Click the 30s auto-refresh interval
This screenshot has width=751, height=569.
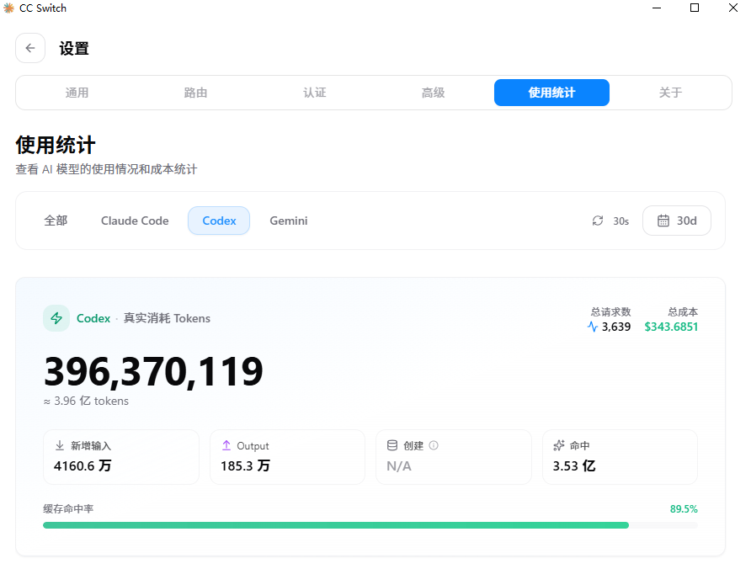[x=621, y=221]
